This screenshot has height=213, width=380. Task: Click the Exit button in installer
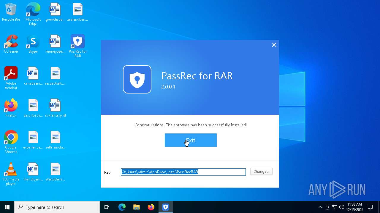tap(191, 140)
